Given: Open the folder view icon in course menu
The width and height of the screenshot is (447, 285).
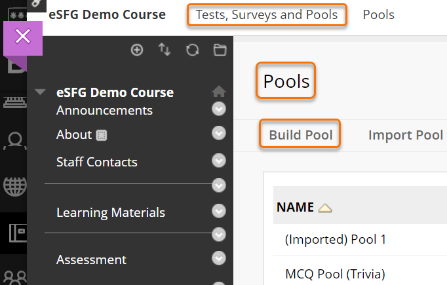Looking at the screenshot, I should coord(220,50).
